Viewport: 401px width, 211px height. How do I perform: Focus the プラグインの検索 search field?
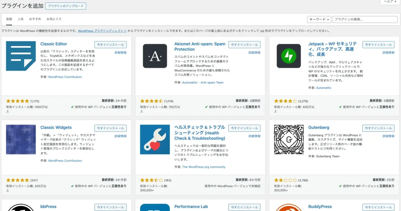pos(365,20)
